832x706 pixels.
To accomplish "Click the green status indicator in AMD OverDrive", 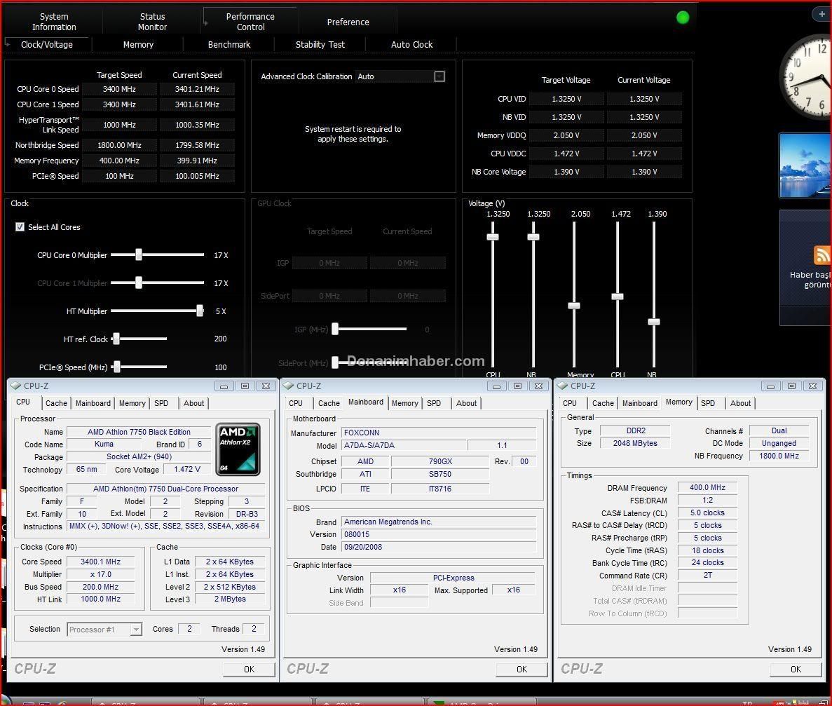I will (x=682, y=17).
